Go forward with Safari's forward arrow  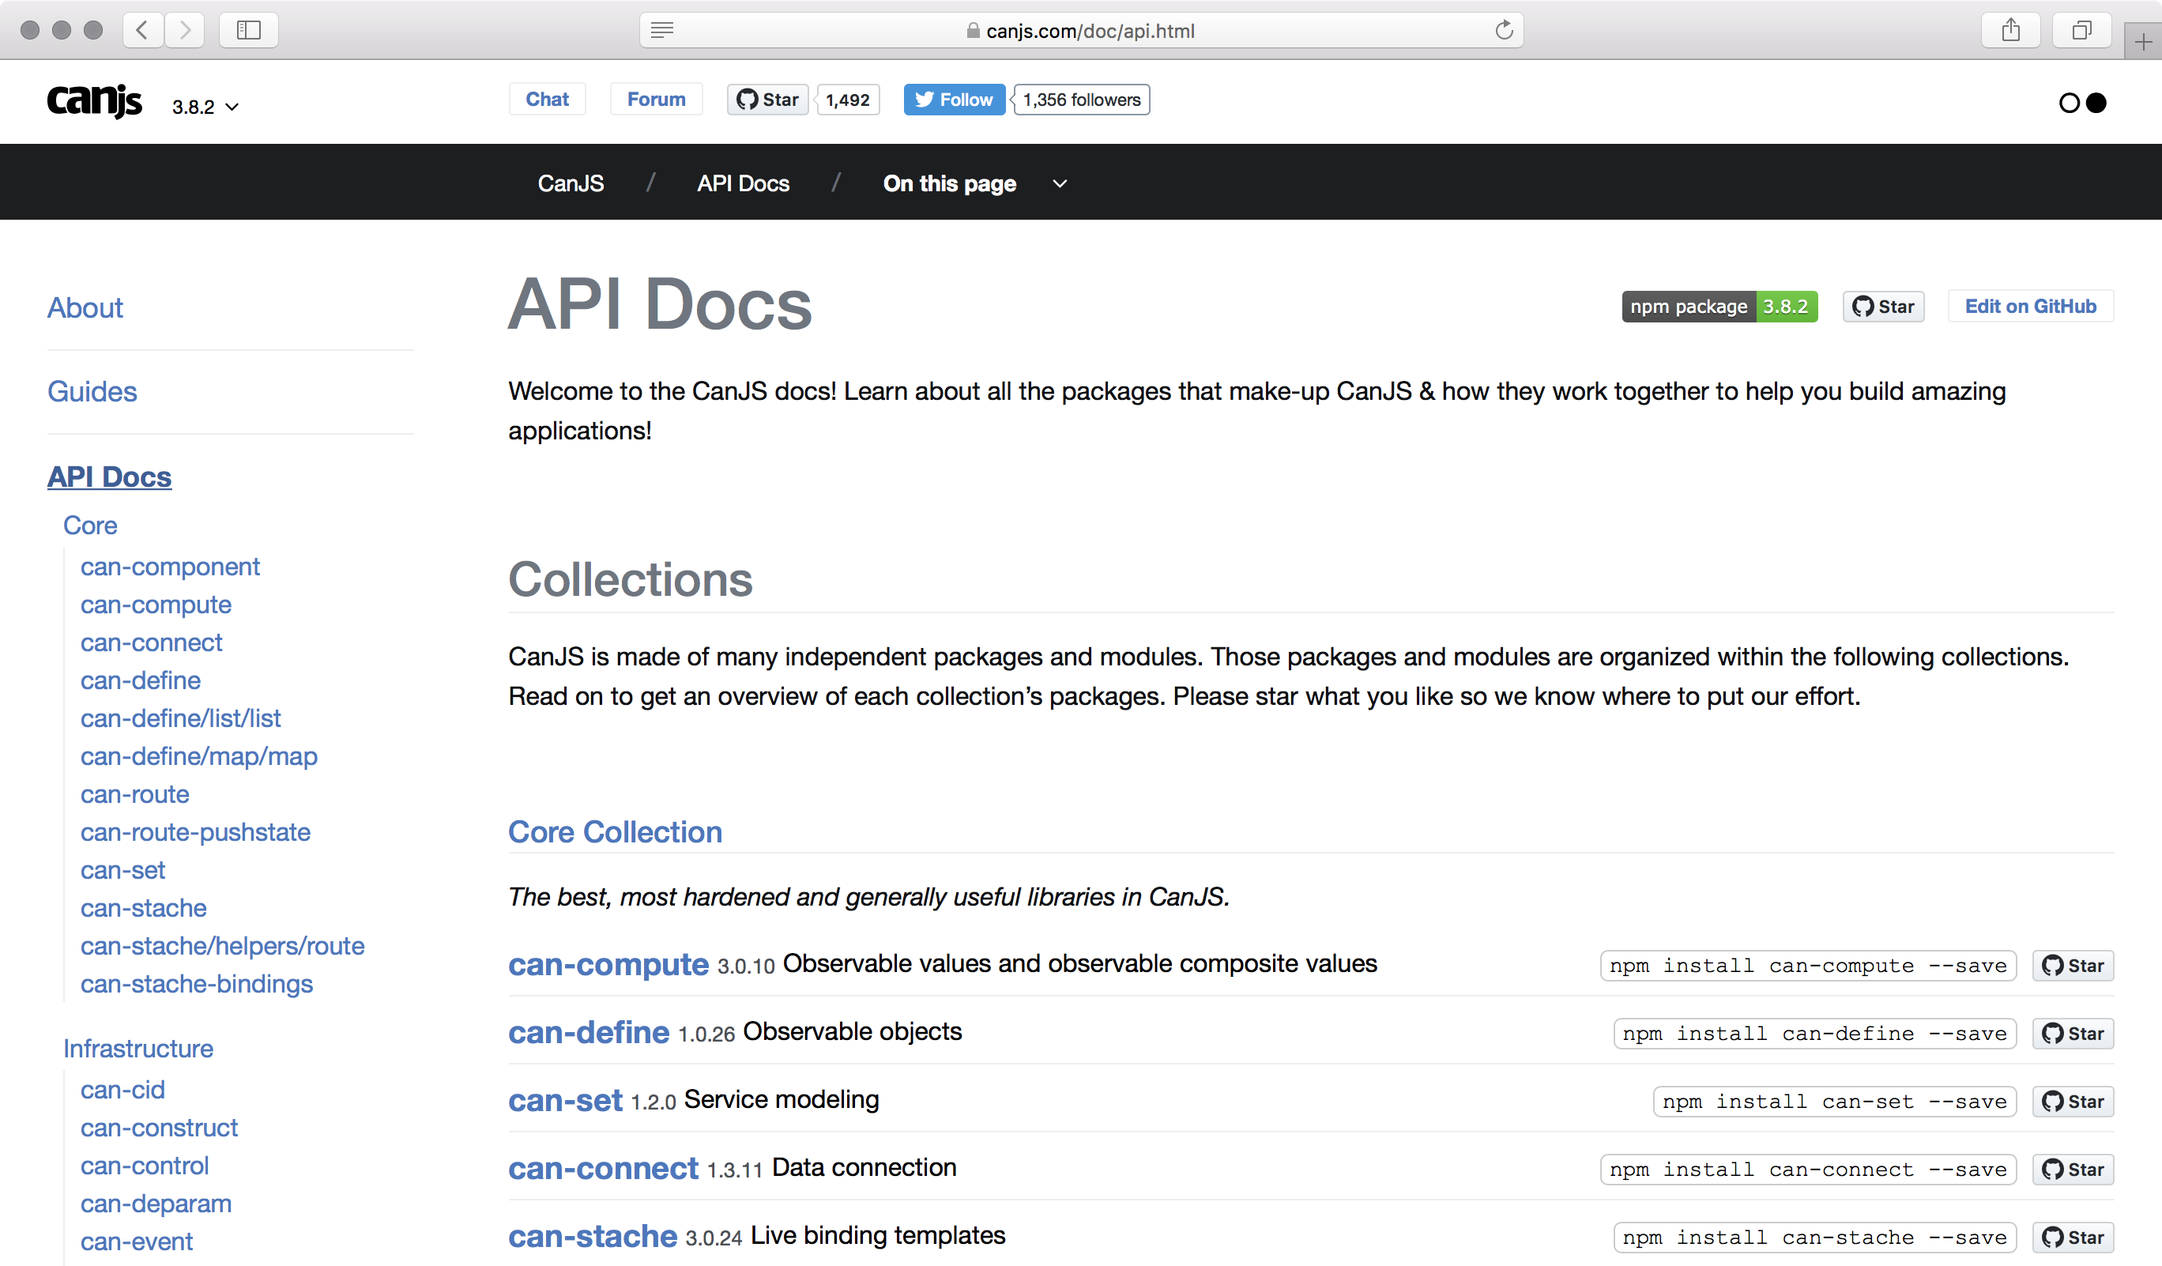coord(184,30)
